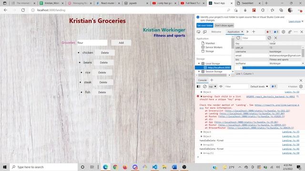This screenshot has height=171, width=305.
Task: Open DevTools settings gear next to issue counters
Action: click(x=284, y=32)
